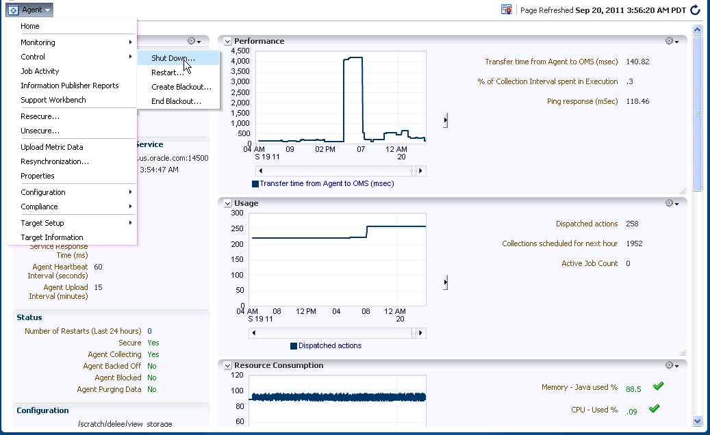Select Upload Metric Data
The width and height of the screenshot is (710, 435).
(71, 147)
